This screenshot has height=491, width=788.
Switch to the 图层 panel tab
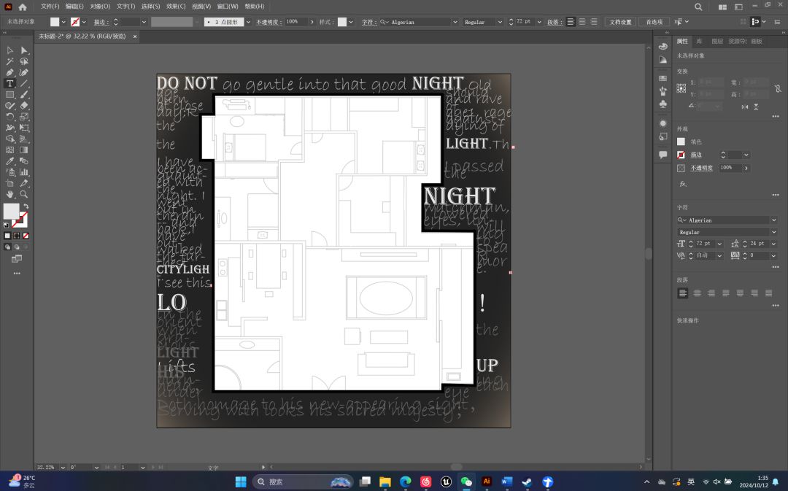click(717, 41)
